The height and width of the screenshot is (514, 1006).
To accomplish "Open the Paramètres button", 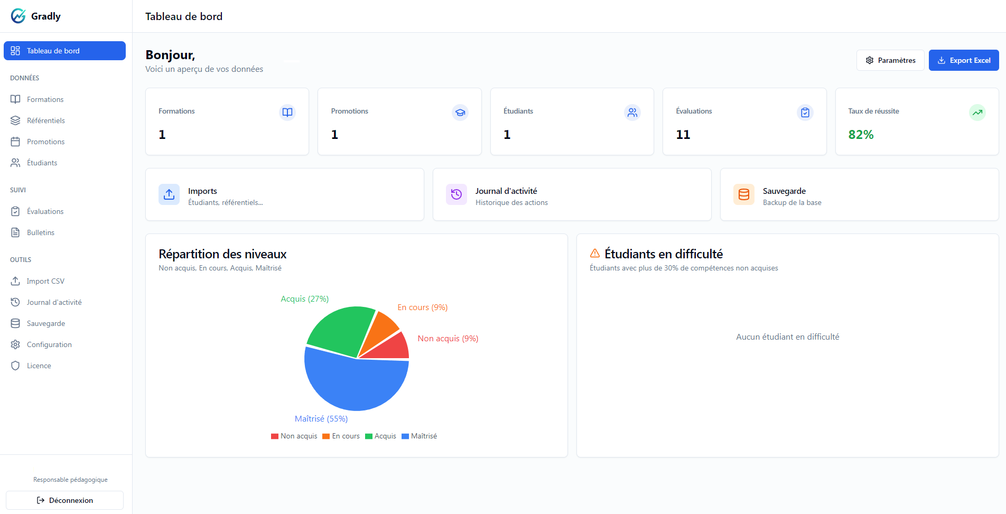I will pyautogui.click(x=890, y=60).
